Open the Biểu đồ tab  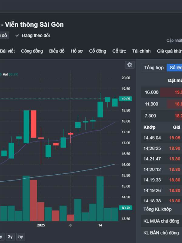57,51
